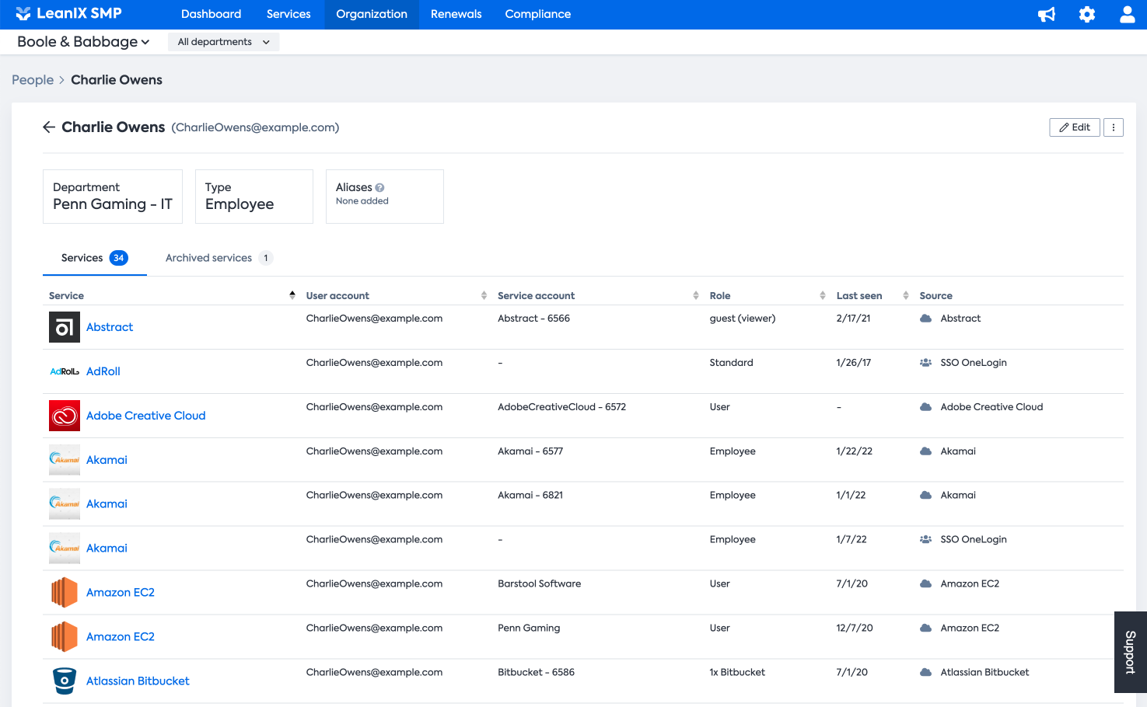This screenshot has width=1147, height=707.
Task: Click the Standard role in AdRoll row
Action: pyautogui.click(x=732, y=363)
